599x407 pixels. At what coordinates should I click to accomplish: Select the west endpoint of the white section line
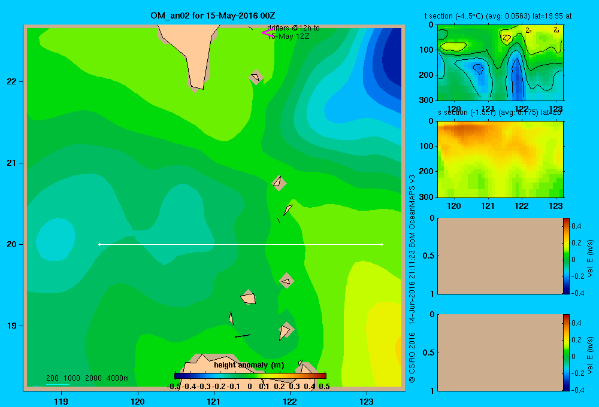coord(99,244)
